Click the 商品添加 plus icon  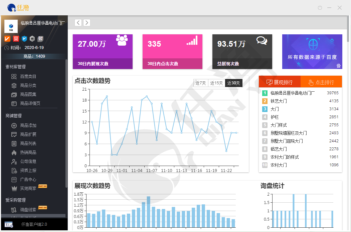[x=14, y=126]
